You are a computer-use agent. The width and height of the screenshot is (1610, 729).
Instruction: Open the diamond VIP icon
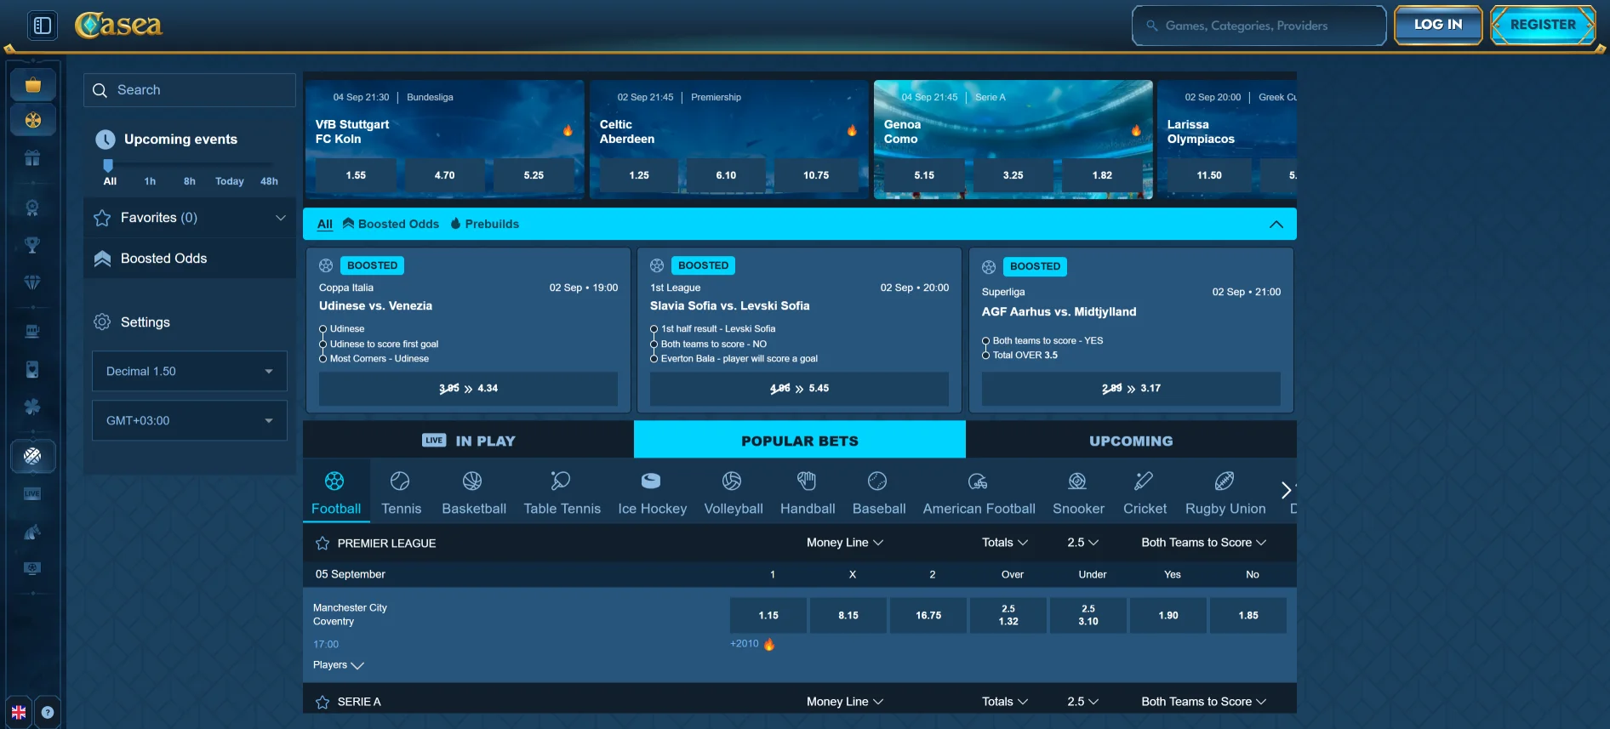(32, 282)
